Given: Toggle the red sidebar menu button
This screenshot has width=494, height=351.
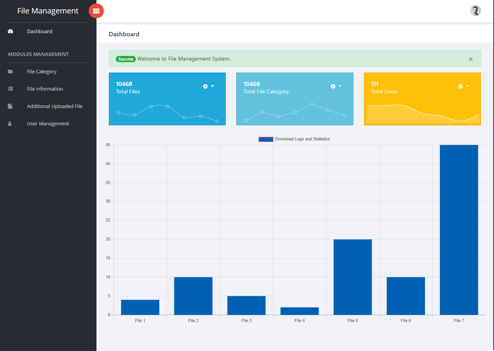Looking at the screenshot, I should pos(96,11).
